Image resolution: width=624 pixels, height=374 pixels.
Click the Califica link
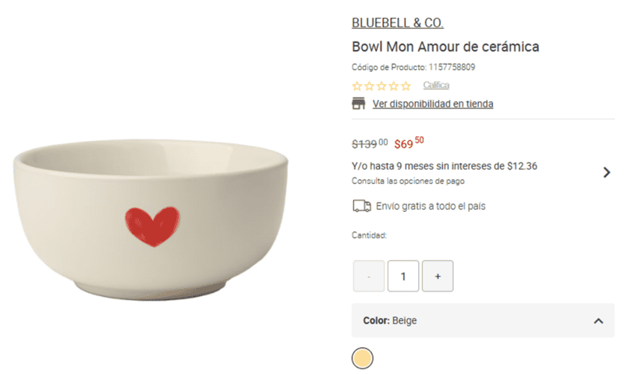click(436, 85)
